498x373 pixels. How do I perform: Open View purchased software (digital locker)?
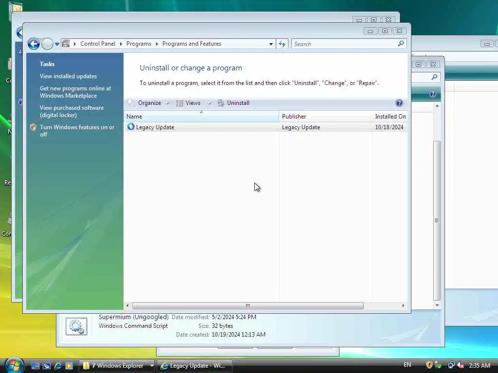72,111
